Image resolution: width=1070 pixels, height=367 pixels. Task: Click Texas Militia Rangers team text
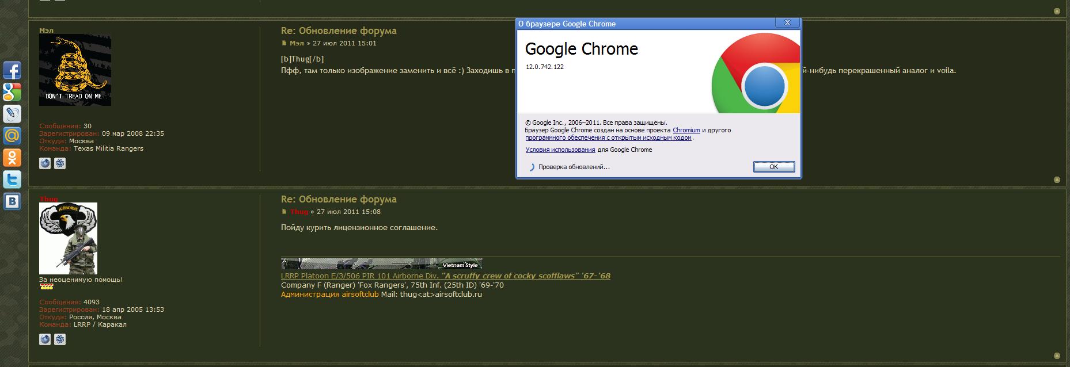click(x=108, y=148)
